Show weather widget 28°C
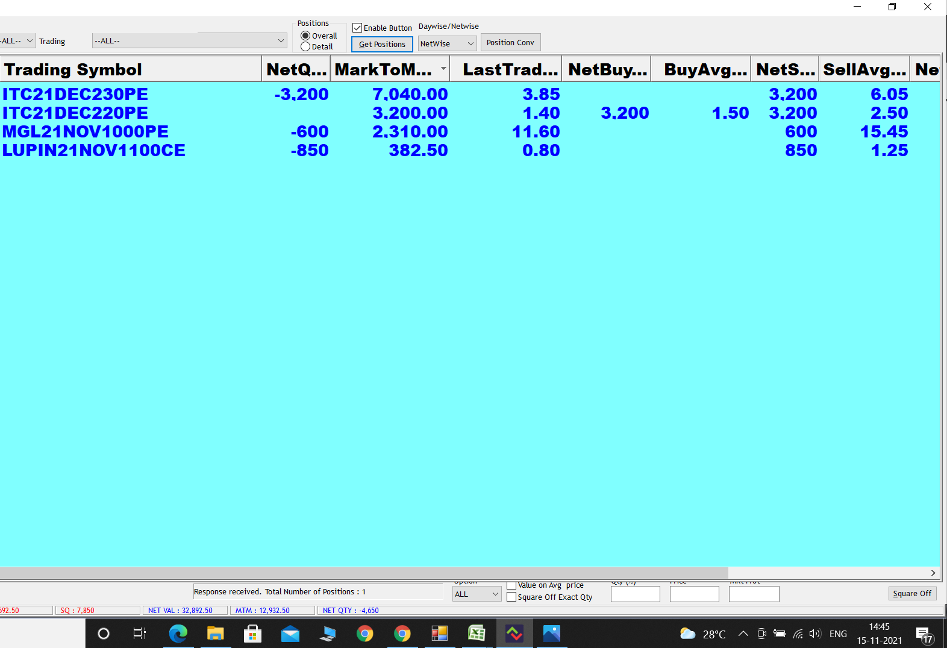 click(702, 634)
